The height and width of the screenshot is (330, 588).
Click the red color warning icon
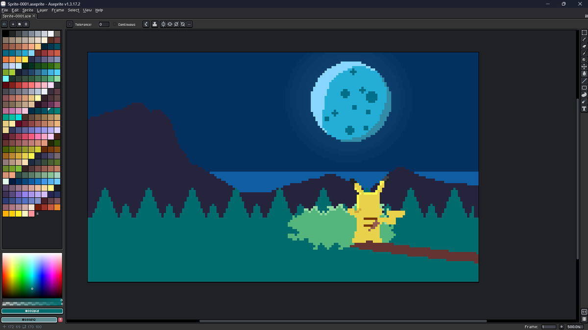(60, 320)
